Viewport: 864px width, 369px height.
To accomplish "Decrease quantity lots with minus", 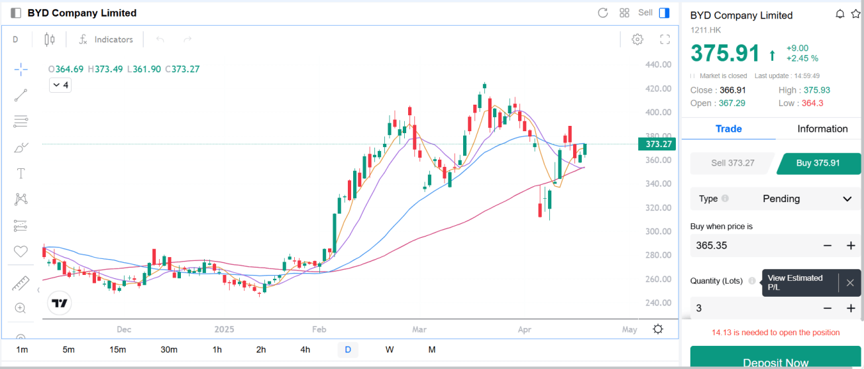I will (828, 308).
